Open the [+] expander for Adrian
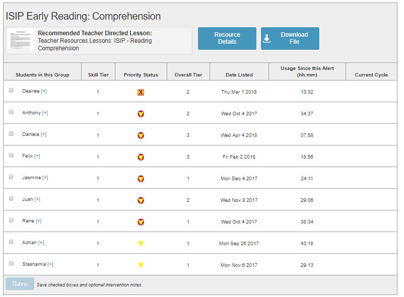 click(x=41, y=243)
